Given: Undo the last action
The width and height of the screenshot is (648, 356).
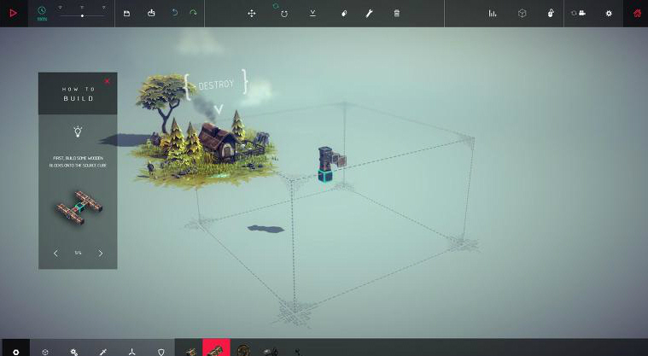Looking at the screenshot, I should coord(175,14).
